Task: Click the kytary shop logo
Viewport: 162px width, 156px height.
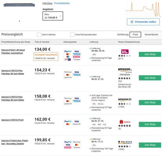Action: pyautogui.click(x=125, y=122)
